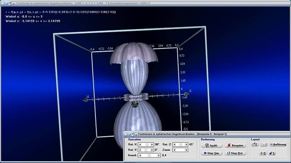Decrease Rot. Y with left arrow
Image resolution: width=291 pixels, height=163 pixels.
click(140, 150)
